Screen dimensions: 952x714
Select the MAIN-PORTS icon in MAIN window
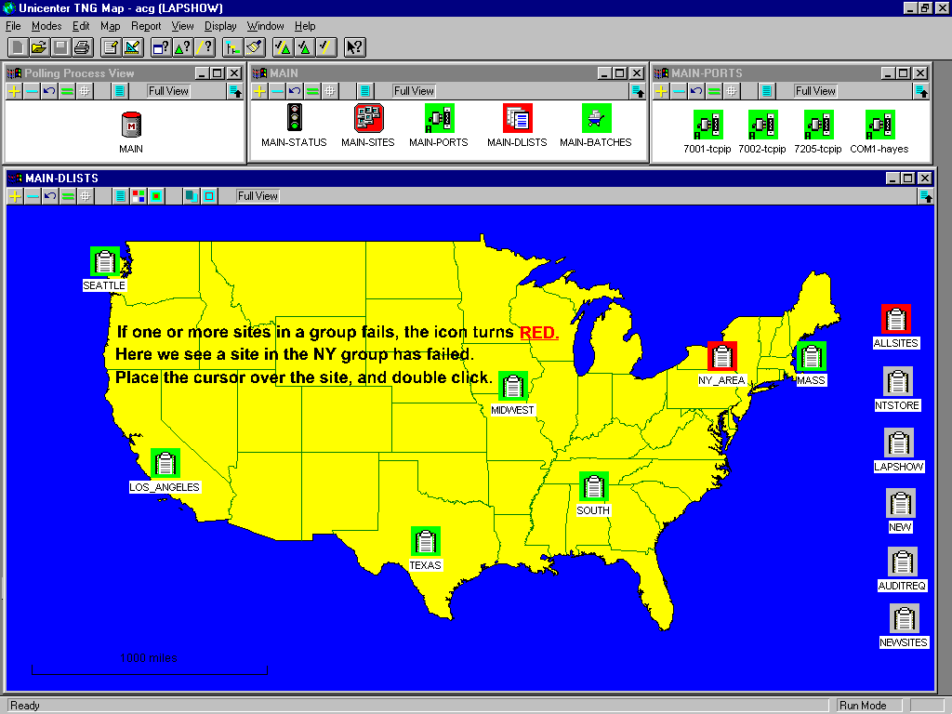tap(439, 118)
